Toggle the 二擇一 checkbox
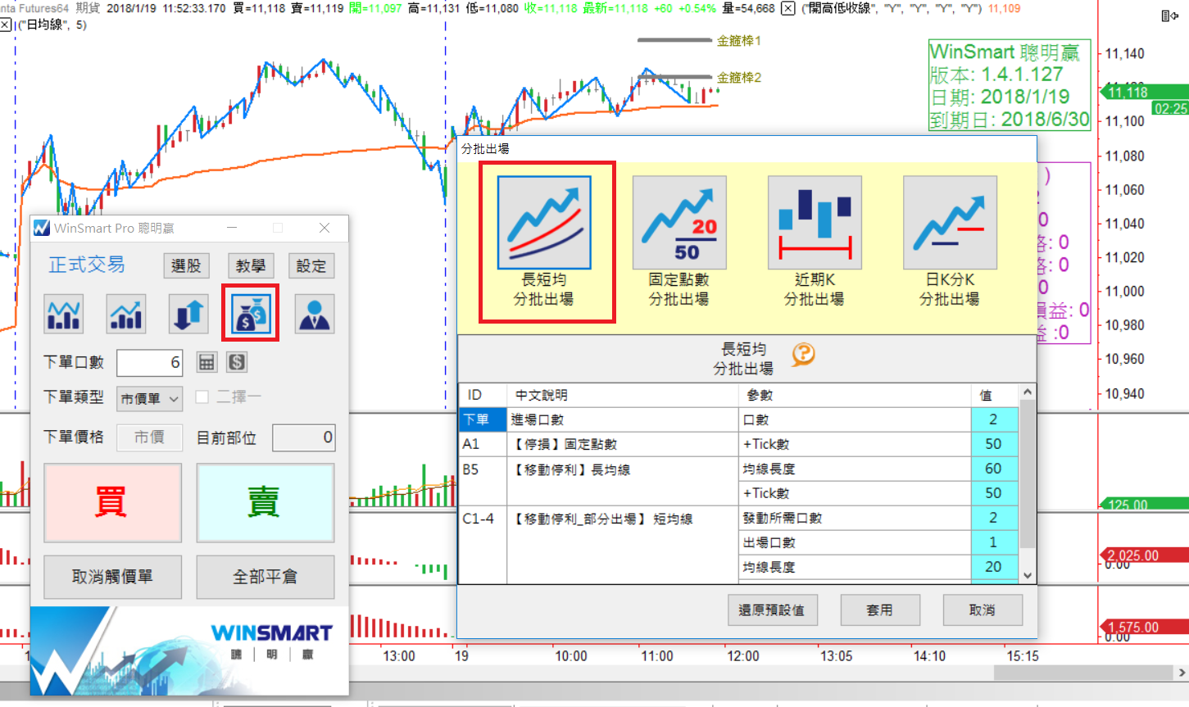Viewport: 1189px width, 707px height. 202,397
